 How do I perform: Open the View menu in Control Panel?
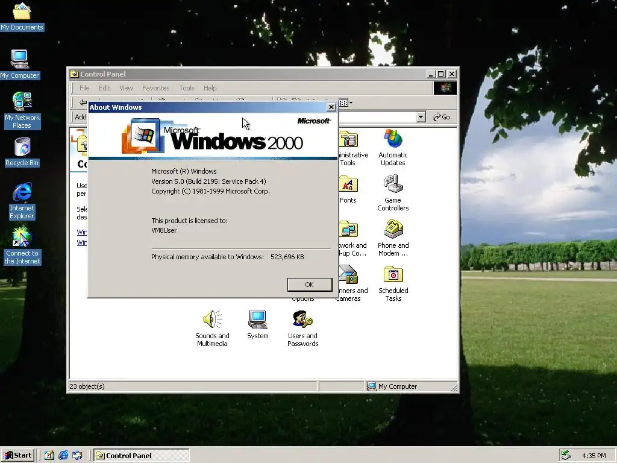tap(126, 88)
